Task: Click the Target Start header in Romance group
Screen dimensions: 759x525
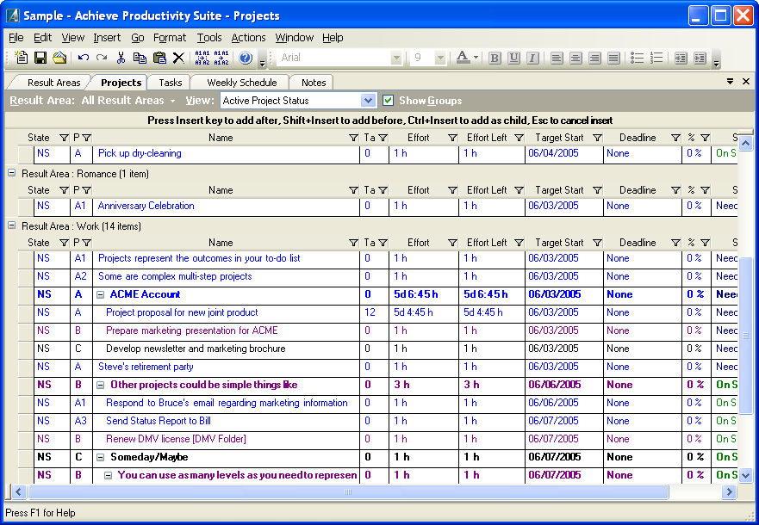Action: coord(559,190)
